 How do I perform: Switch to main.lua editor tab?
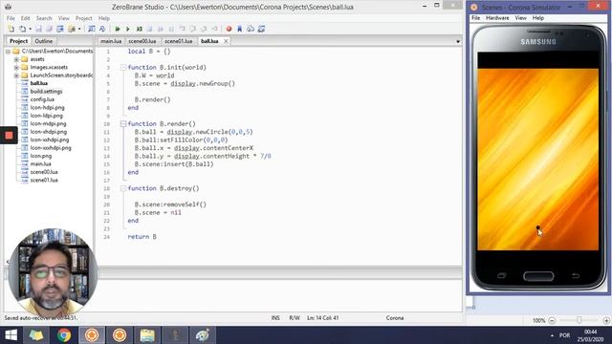tap(111, 41)
